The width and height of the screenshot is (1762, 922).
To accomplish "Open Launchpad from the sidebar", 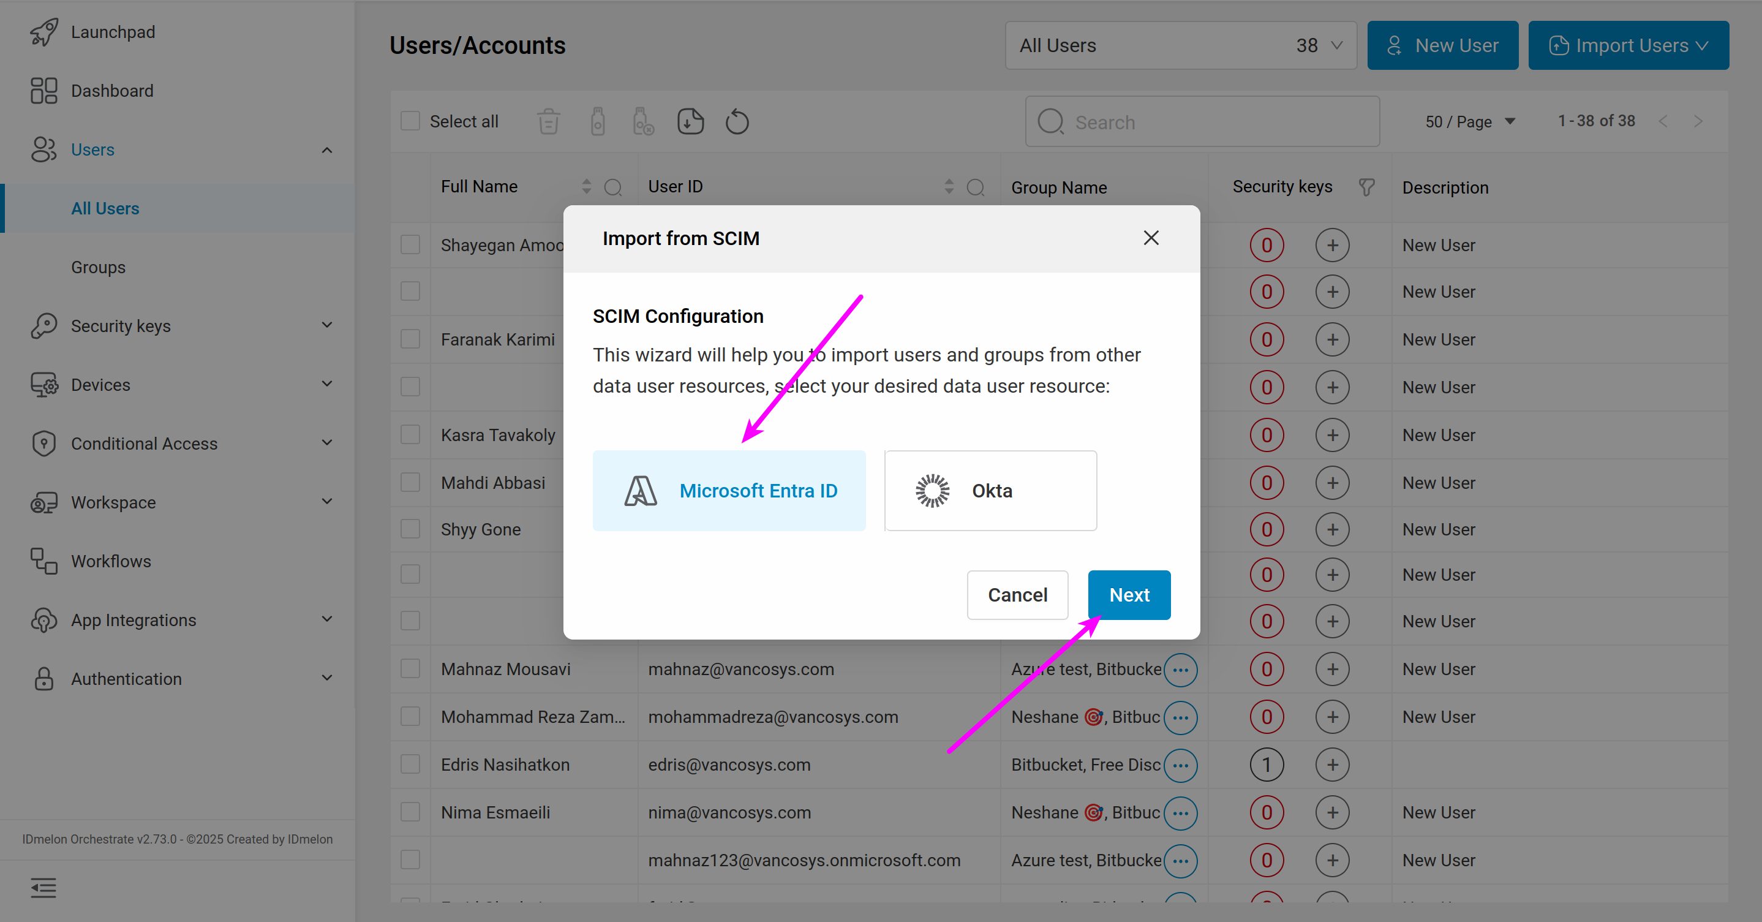I will click(113, 32).
